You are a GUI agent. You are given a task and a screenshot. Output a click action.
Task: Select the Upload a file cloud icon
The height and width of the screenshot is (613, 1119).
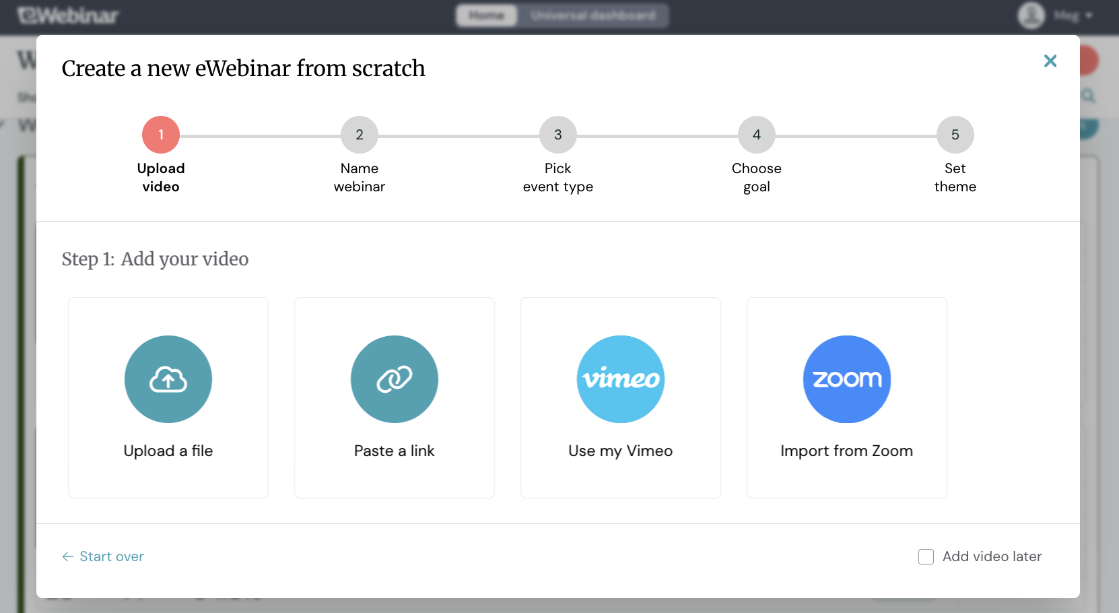pyautogui.click(x=168, y=379)
